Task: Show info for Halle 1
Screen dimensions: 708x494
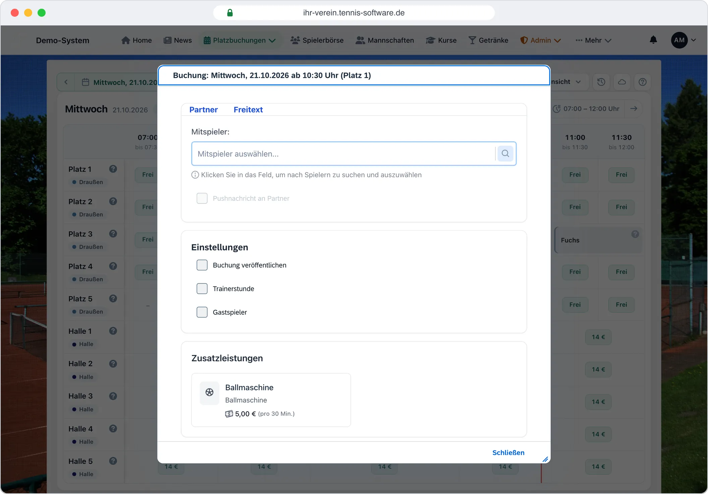Action: (x=113, y=331)
